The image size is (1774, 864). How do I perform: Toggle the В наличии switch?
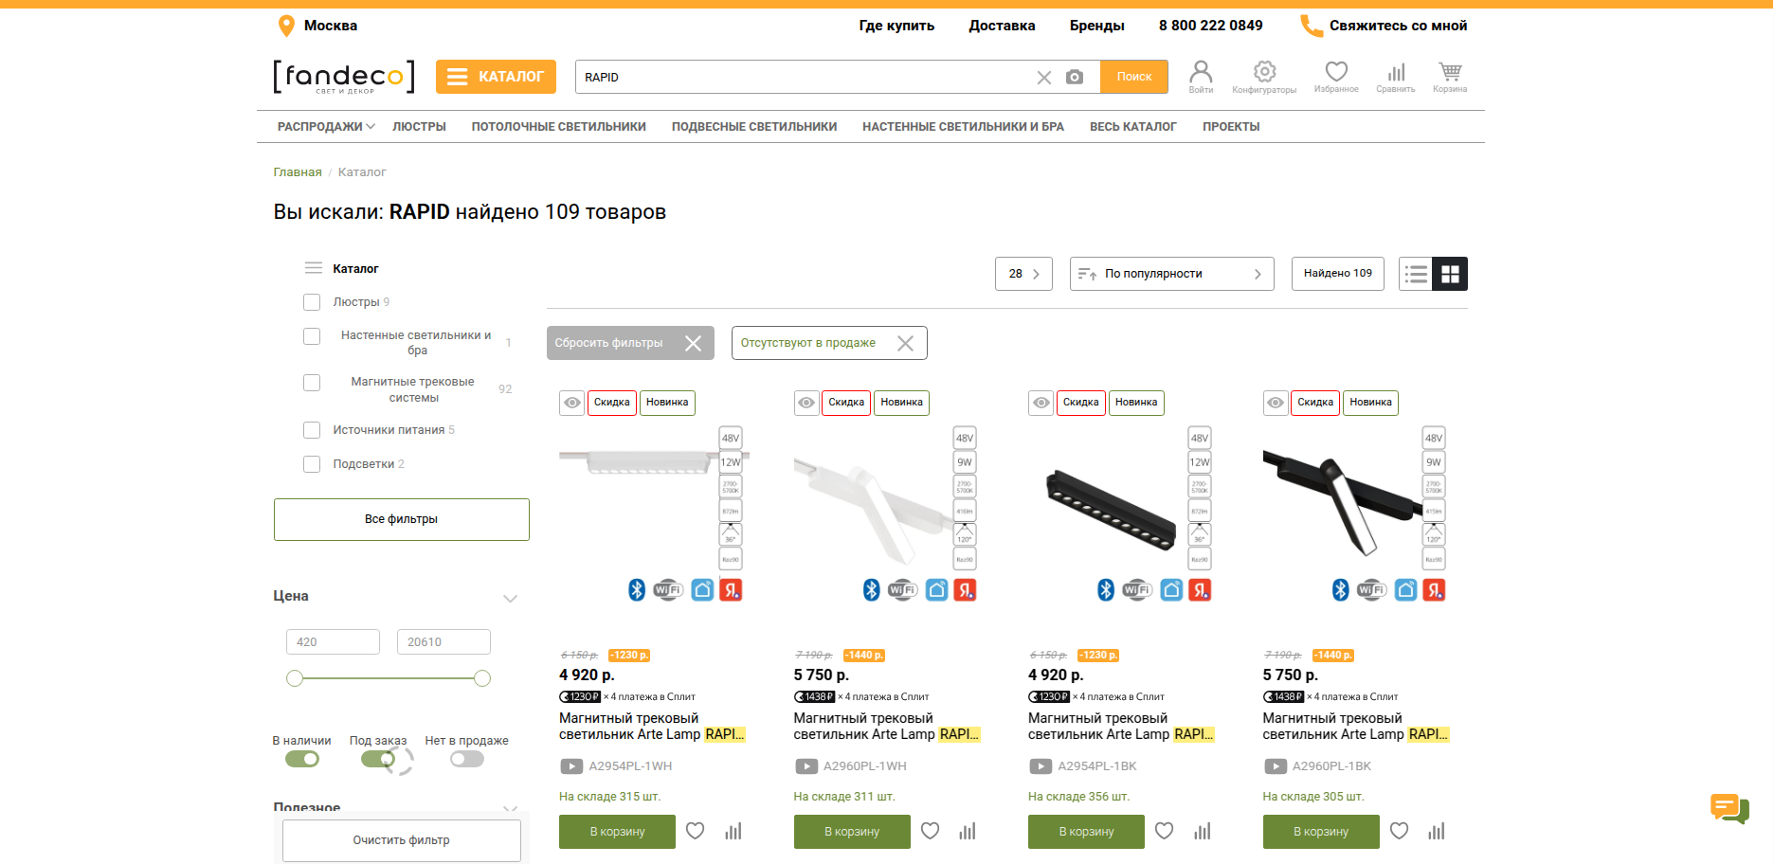pyautogui.click(x=302, y=759)
